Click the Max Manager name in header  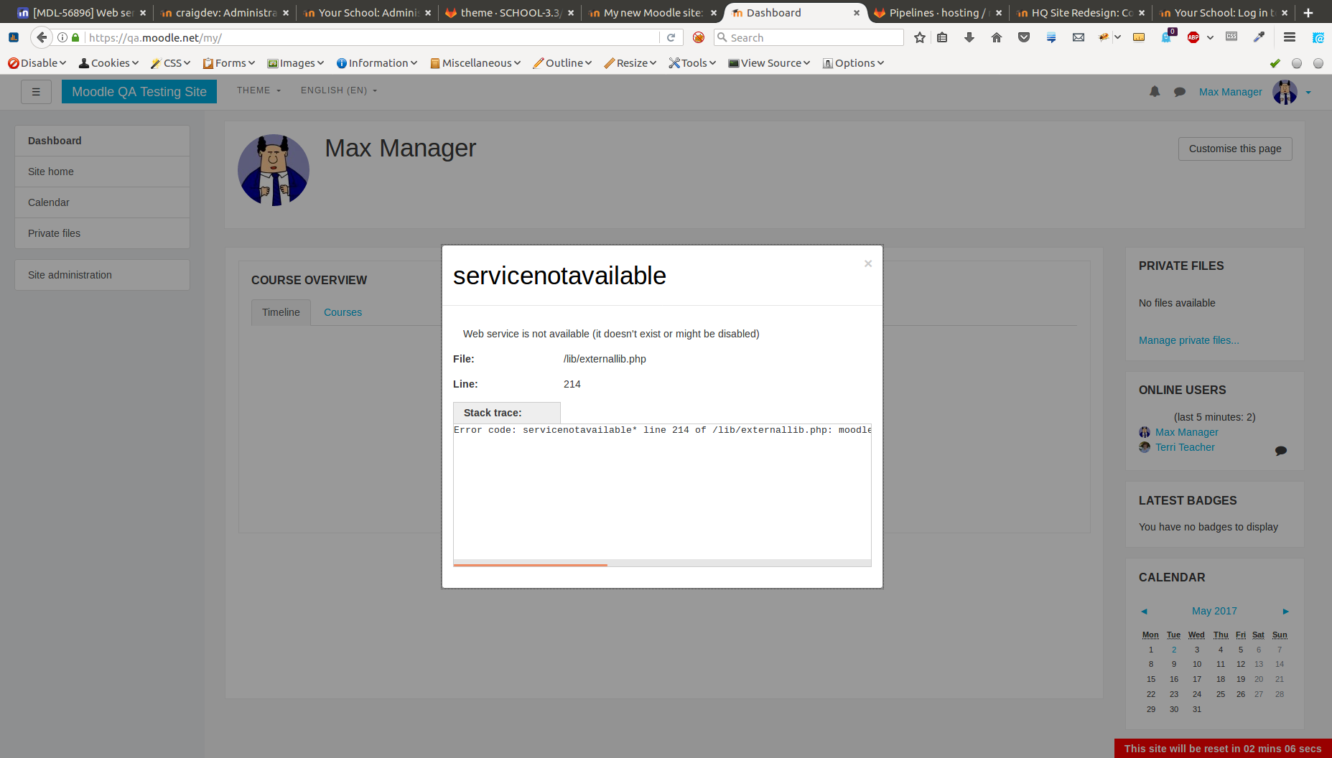(1230, 92)
